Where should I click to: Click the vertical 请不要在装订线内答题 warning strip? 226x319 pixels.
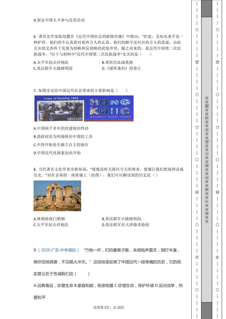coord(207,159)
